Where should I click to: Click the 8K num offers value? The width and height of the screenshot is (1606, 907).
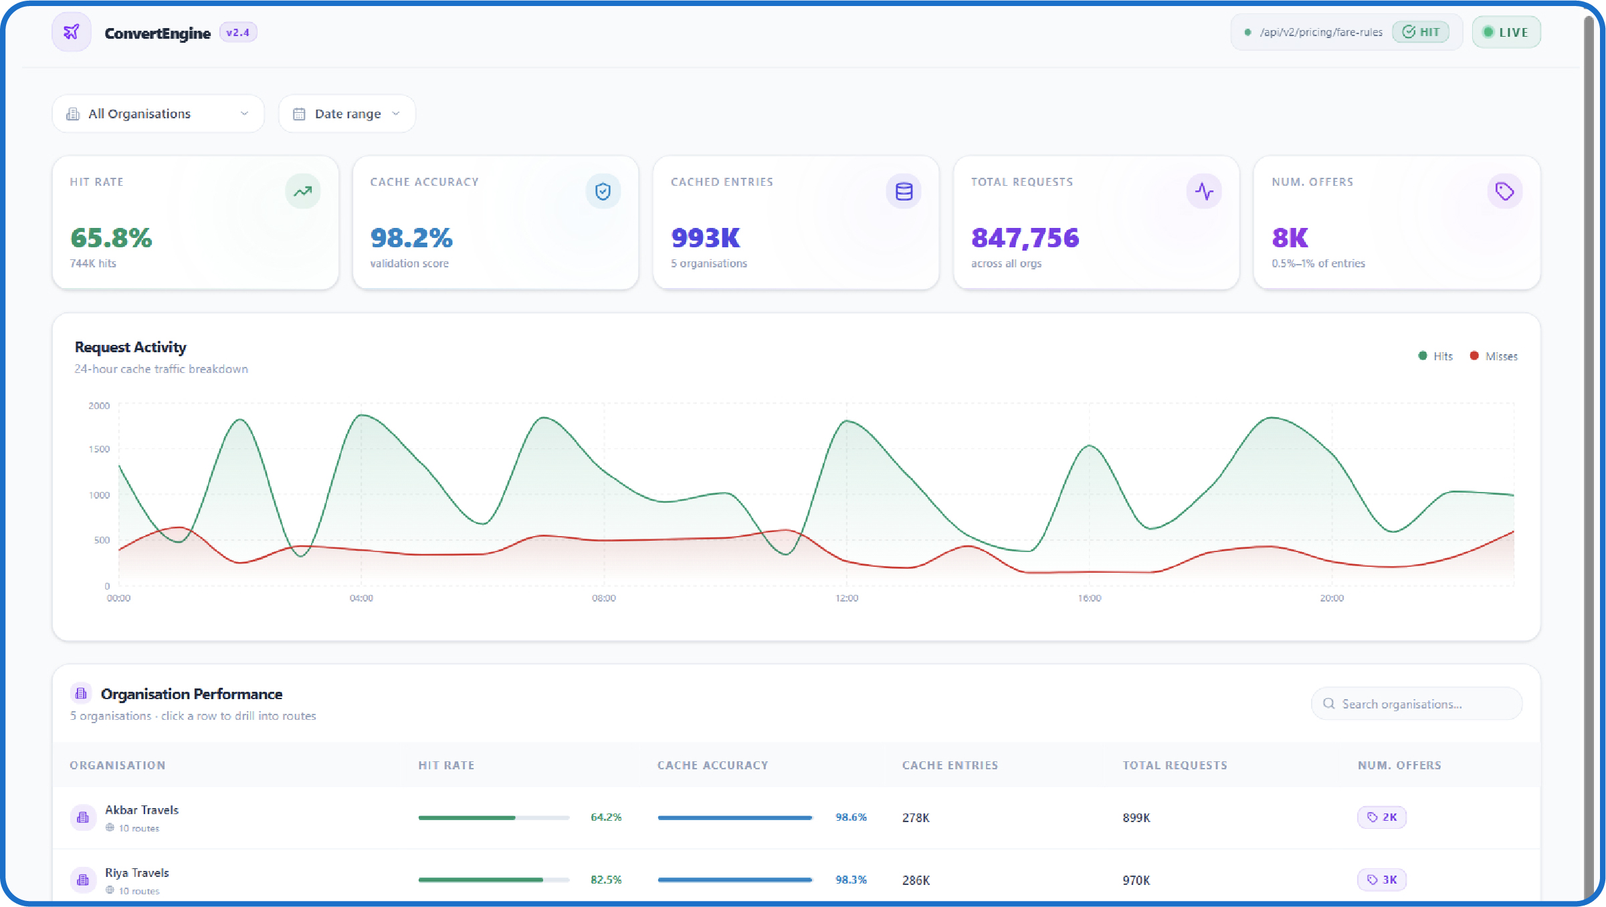coord(1290,238)
